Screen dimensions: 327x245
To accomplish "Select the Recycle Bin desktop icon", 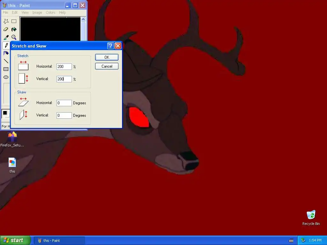I will point(311,218).
